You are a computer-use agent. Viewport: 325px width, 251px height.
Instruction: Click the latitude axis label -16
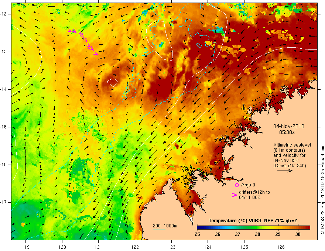click(4, 165)
